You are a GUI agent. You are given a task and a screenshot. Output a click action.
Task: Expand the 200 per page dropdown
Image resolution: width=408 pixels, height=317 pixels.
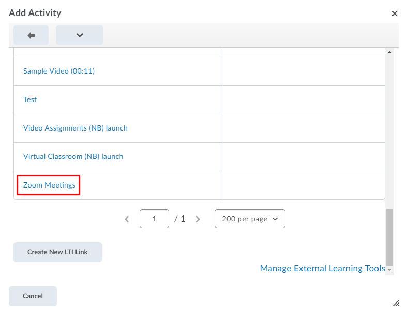coord(250,219)
